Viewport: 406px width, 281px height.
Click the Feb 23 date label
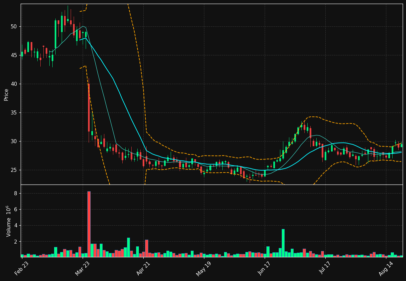click(21, 269)
